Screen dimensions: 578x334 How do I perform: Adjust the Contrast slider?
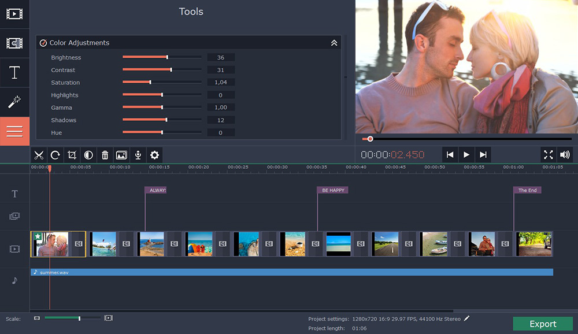pos(162,70)
